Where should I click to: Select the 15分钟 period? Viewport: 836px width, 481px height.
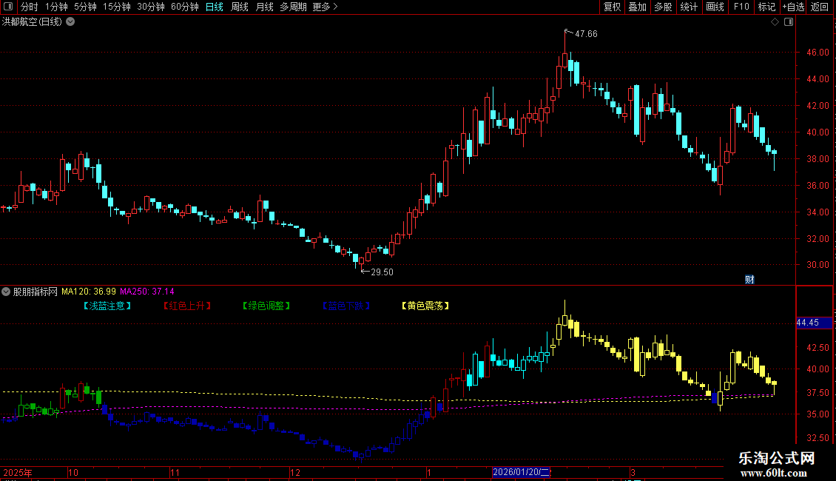pos(117,7)
